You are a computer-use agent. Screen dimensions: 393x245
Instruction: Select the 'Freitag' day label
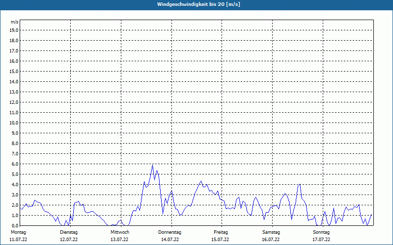click(x=221, y=232)
